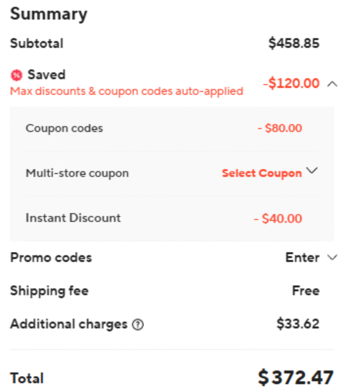Click the Select Coupon link
Screen dimensions: 346x392
point(262,173)
